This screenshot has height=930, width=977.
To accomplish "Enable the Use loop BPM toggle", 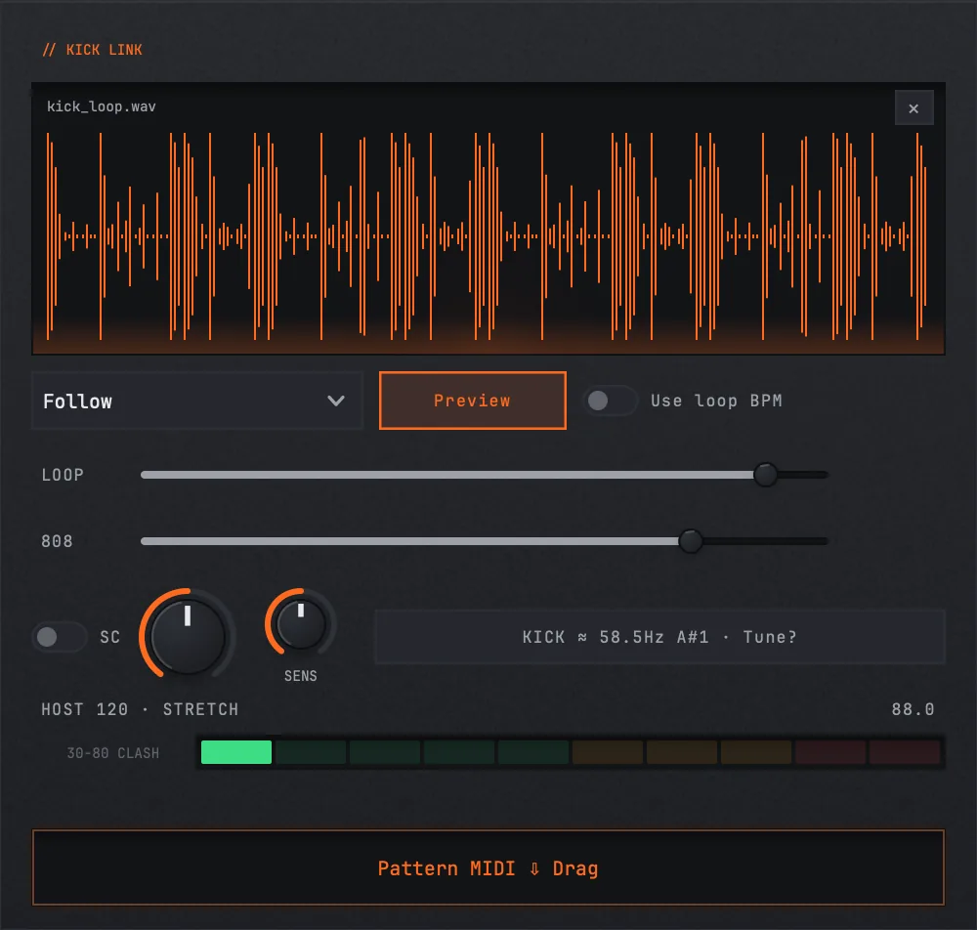I will (x=610, y=401).
